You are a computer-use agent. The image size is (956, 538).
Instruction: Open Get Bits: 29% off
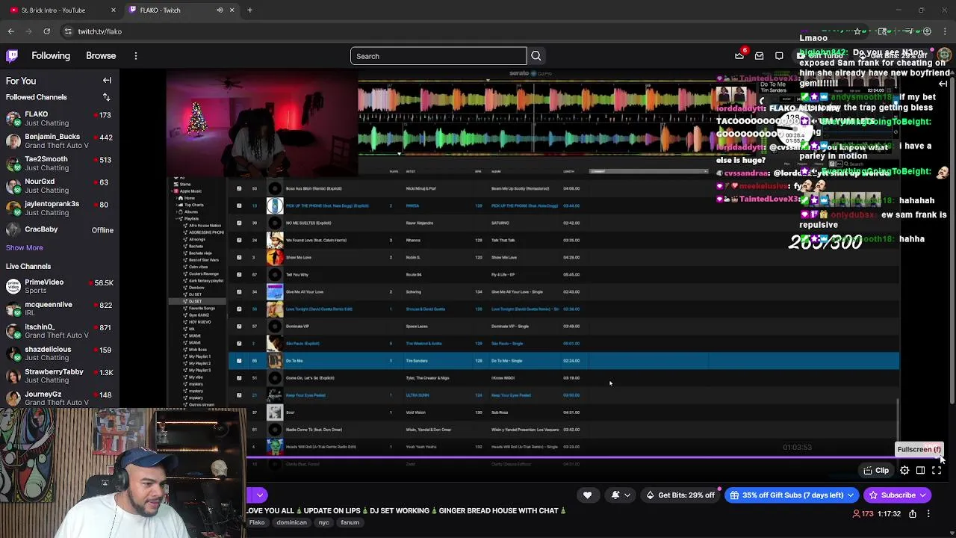pyautogui.click(x=680, y=495)
